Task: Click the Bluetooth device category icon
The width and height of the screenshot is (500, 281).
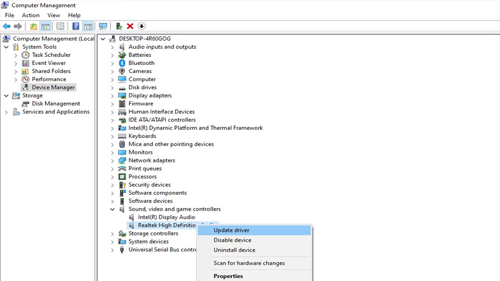Action: click(x=122, y=63)
